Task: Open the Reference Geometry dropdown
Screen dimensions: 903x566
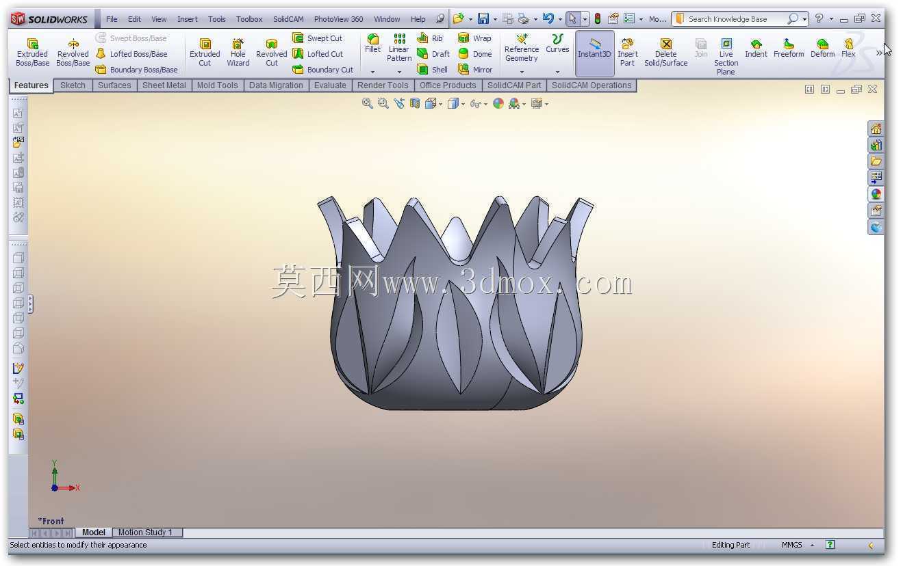Action: tap(522, 71)
